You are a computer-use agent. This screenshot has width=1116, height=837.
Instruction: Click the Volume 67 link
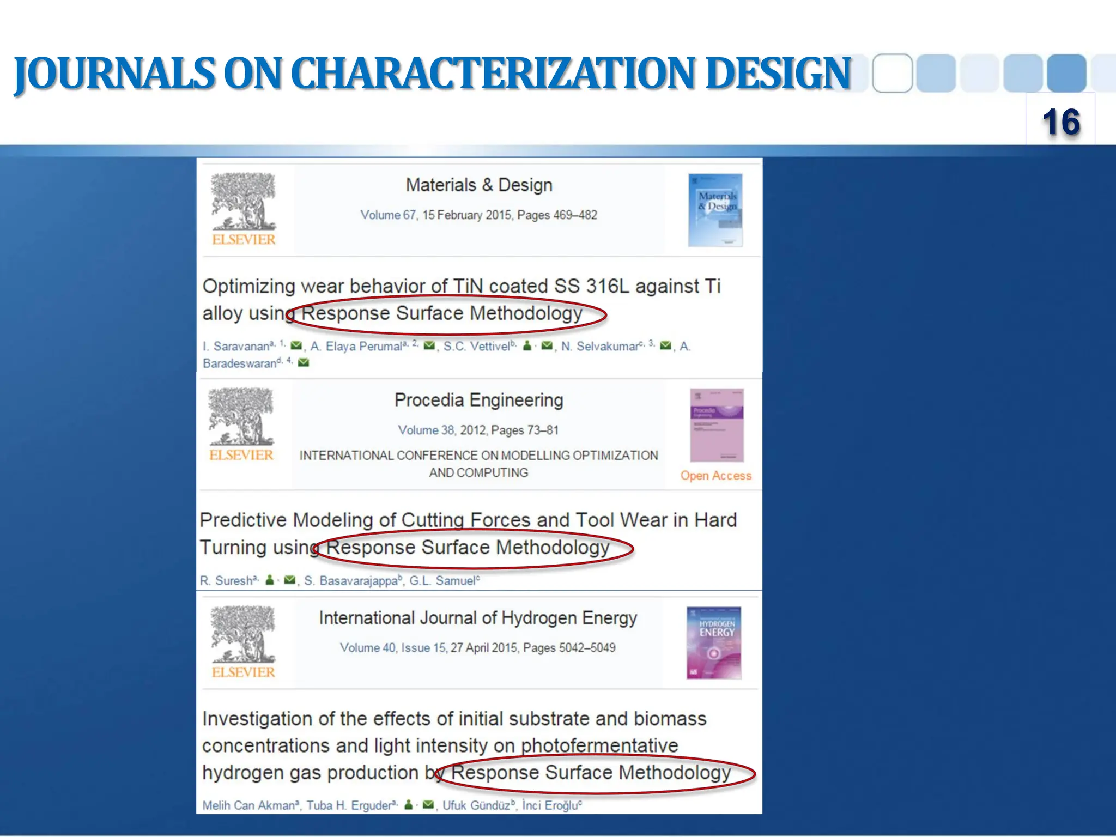tap(387, 215)
